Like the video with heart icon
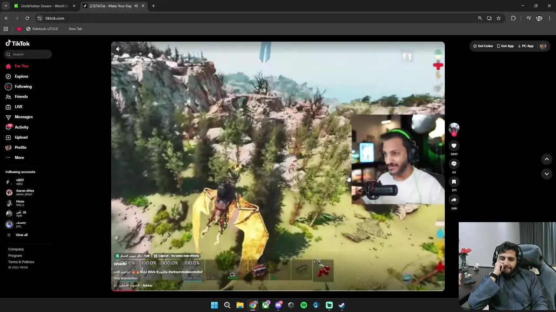This screenshot has height=312, width=556. click(454, 146)
